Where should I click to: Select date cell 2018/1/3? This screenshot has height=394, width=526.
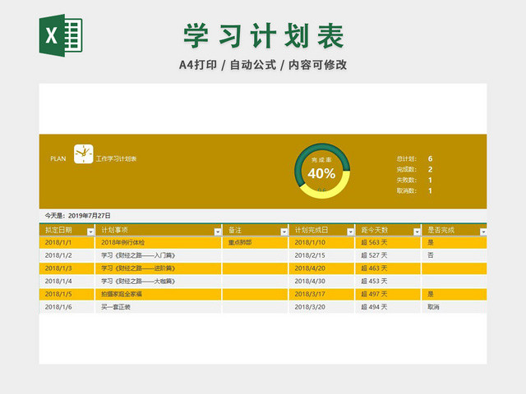(x=67, y=268)
